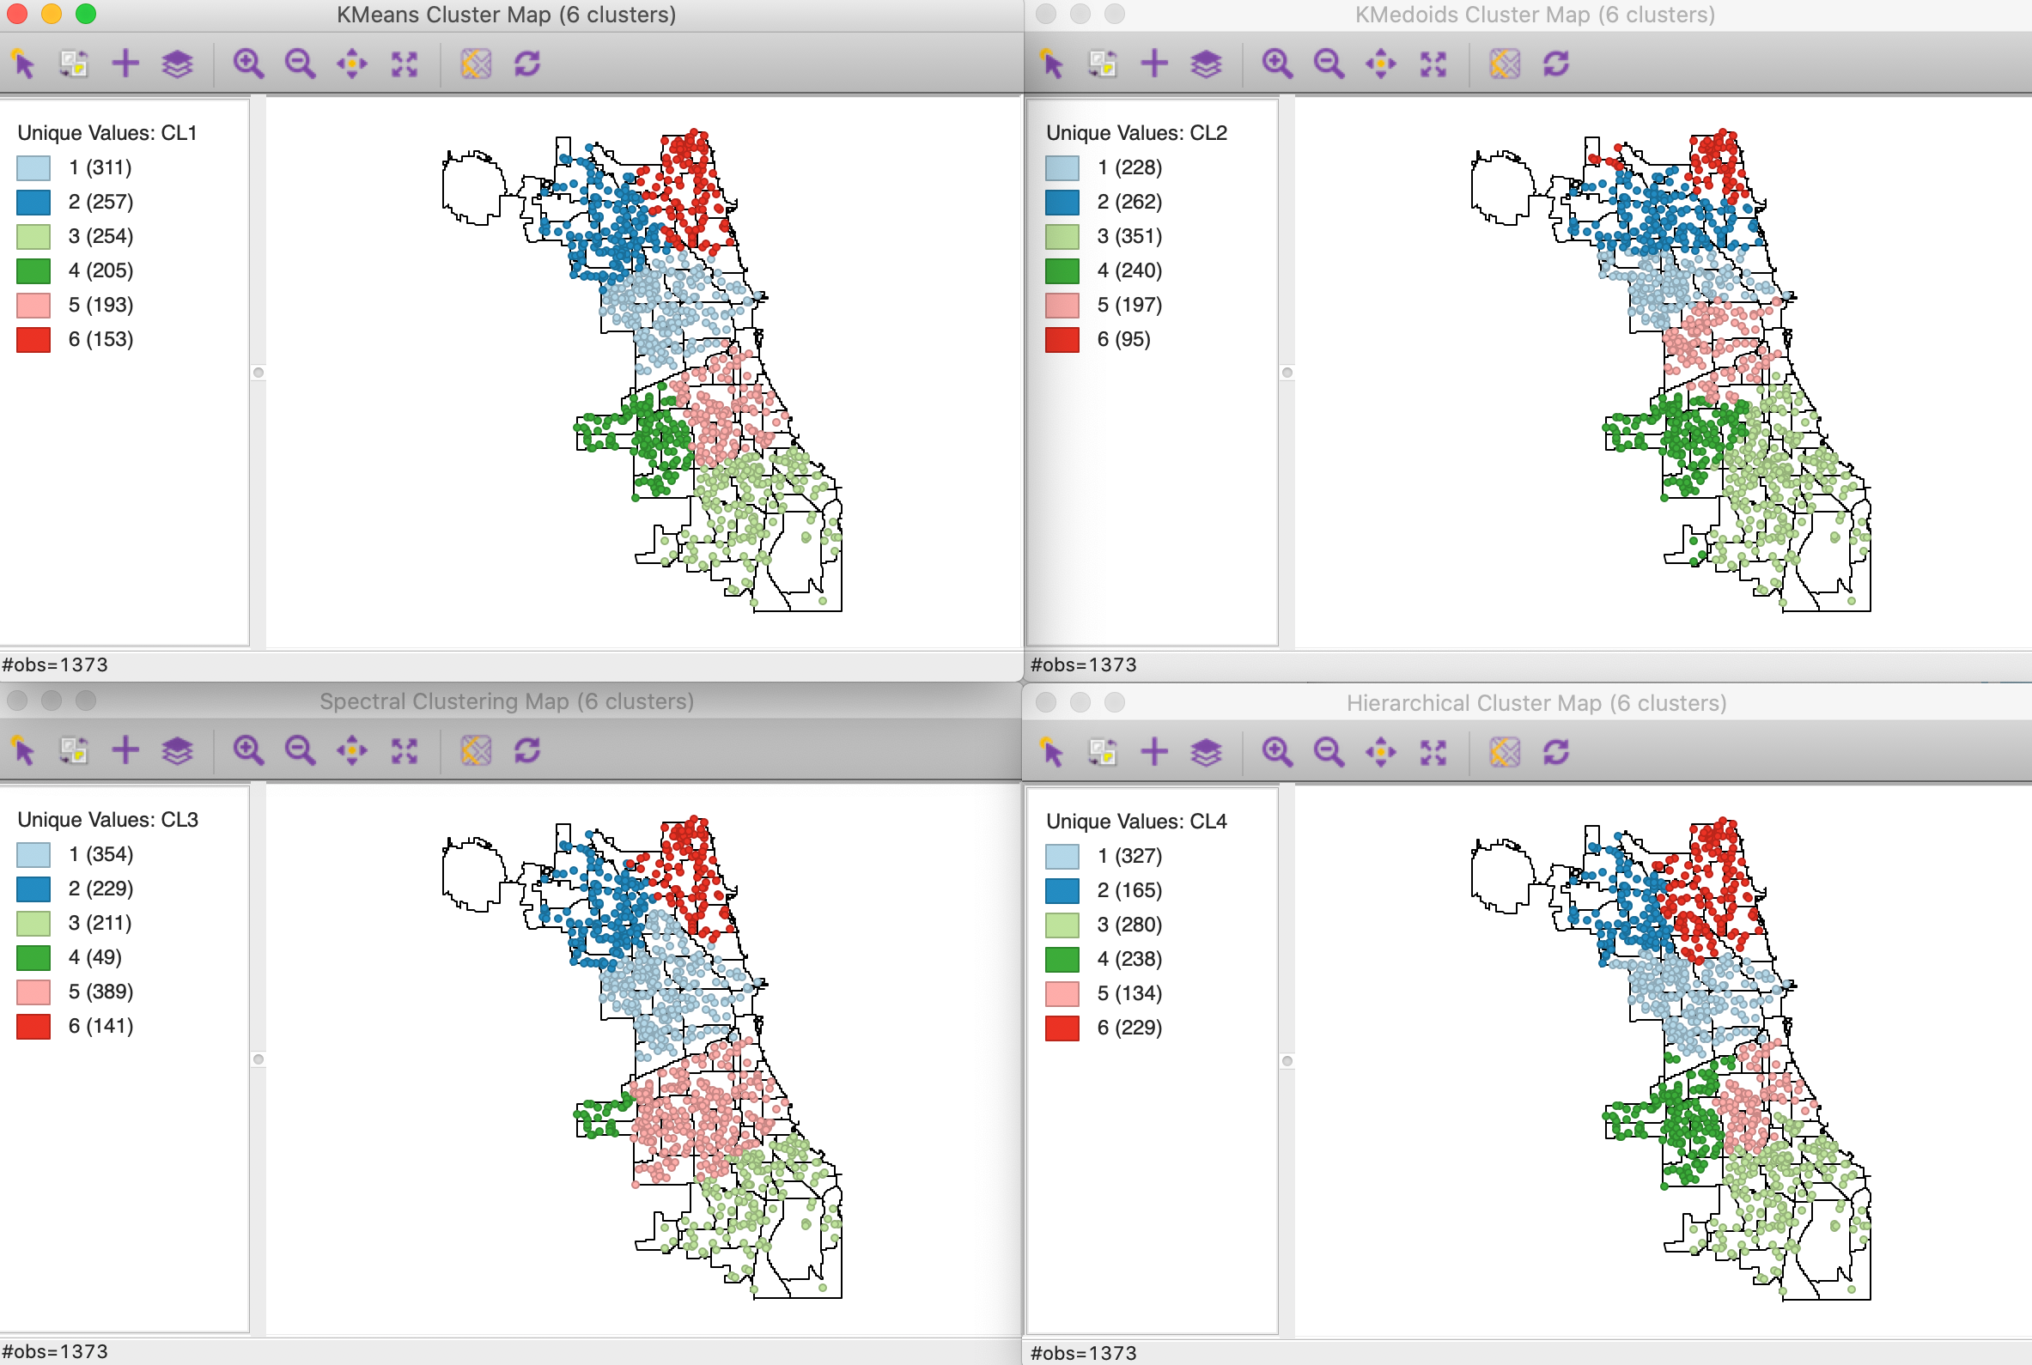The width and height of the screenshot is (2032, 1365).
Task: Click zoom out icon in Spectral Clustering map
Action: point(300,750)
